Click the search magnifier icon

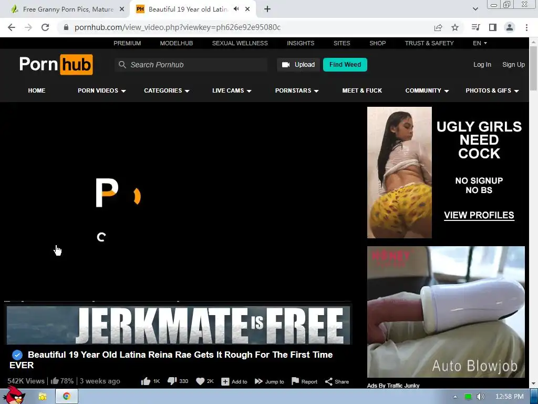click(122, 65)
